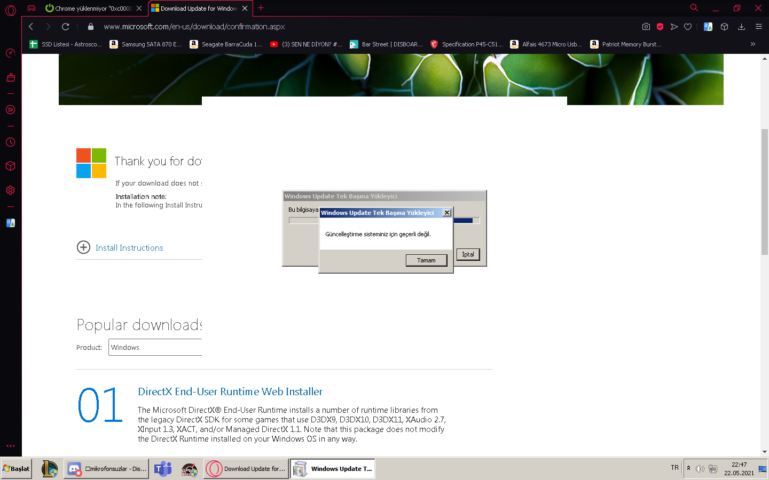
Task: Show more bookmarks with double chevron
Action: tap(753, 44)
